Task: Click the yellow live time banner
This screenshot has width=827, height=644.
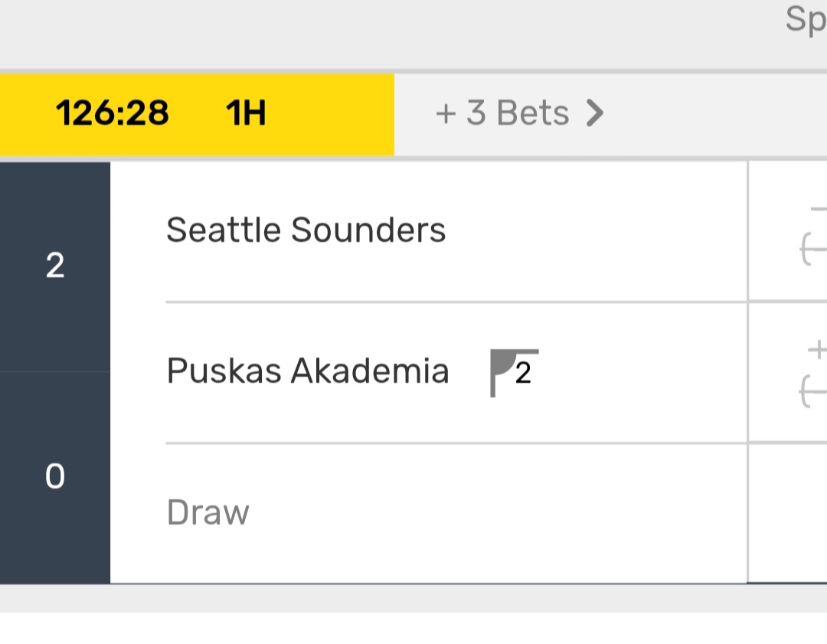Action: tap(197, 114)
